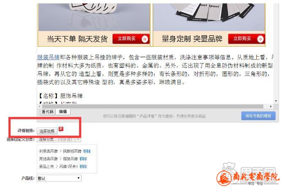Image resolution: width=282 pixels, height=189 pixels.
Task: Open the 服装吊牌 hyperlink in description
Action: (48, 57)
